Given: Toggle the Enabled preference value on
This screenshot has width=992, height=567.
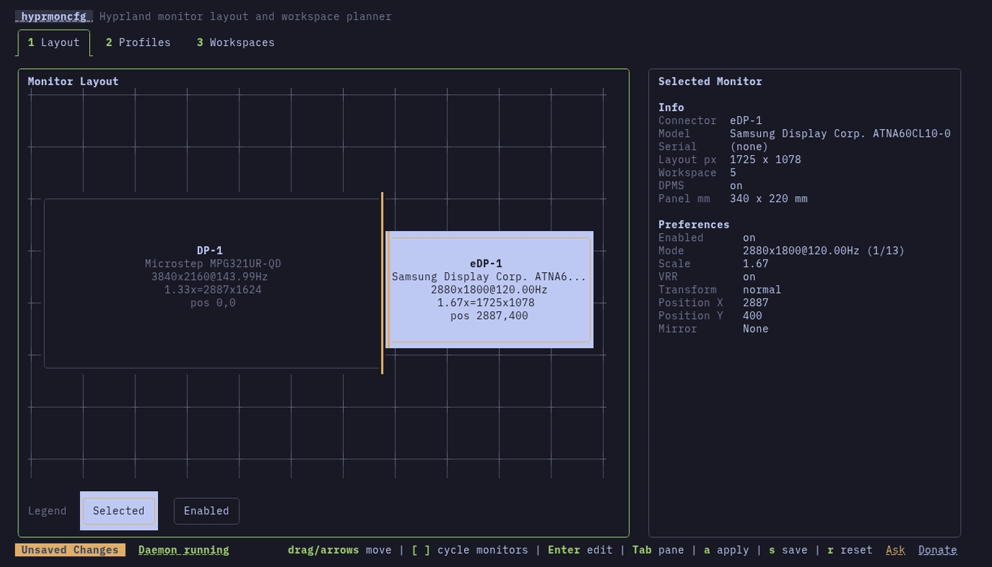Looking at the screenshot, I should click(x=749, y=238).
